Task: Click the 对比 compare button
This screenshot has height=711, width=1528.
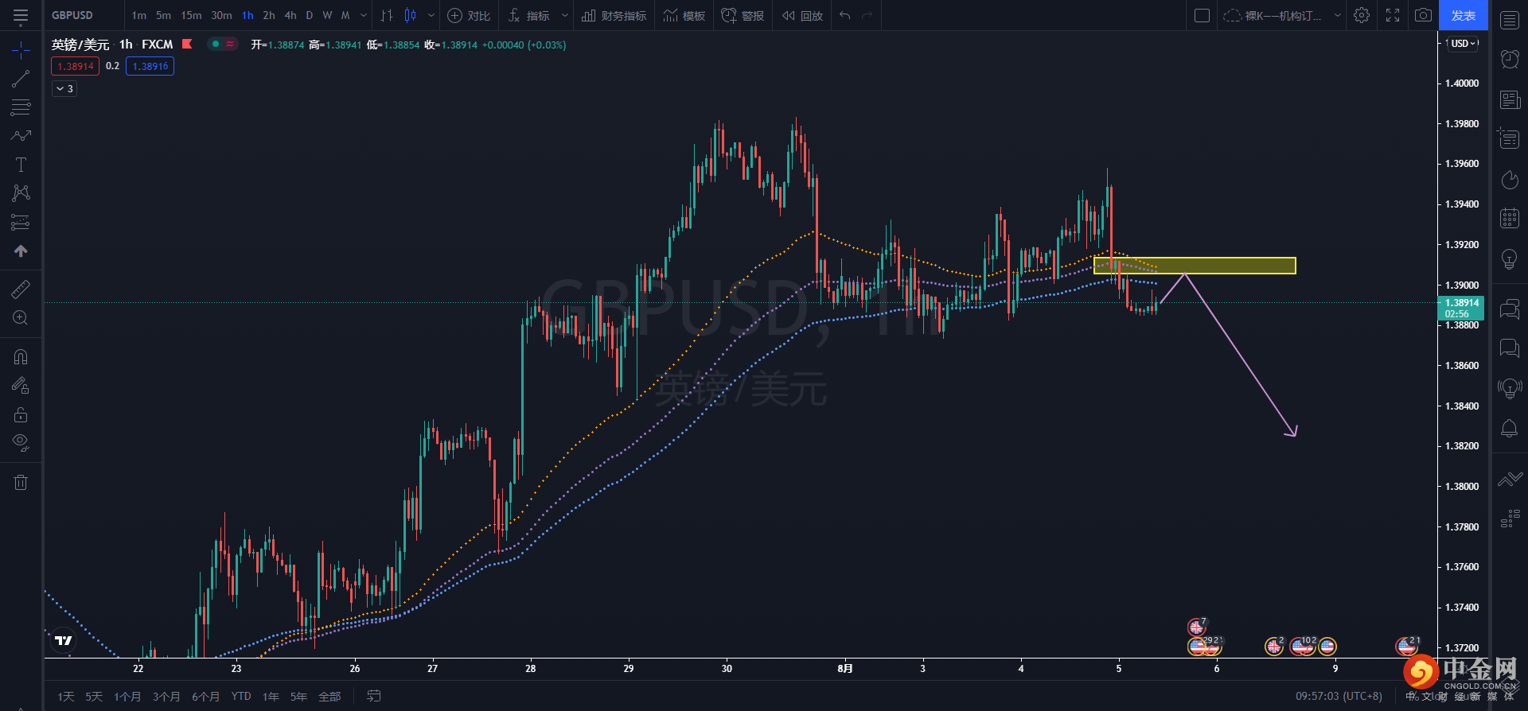Action: click(x=469, y=15)
